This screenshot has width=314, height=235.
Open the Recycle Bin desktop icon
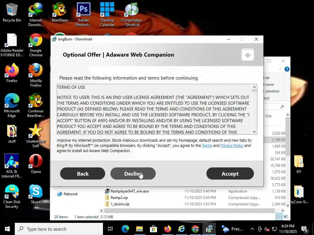point(12,12)
